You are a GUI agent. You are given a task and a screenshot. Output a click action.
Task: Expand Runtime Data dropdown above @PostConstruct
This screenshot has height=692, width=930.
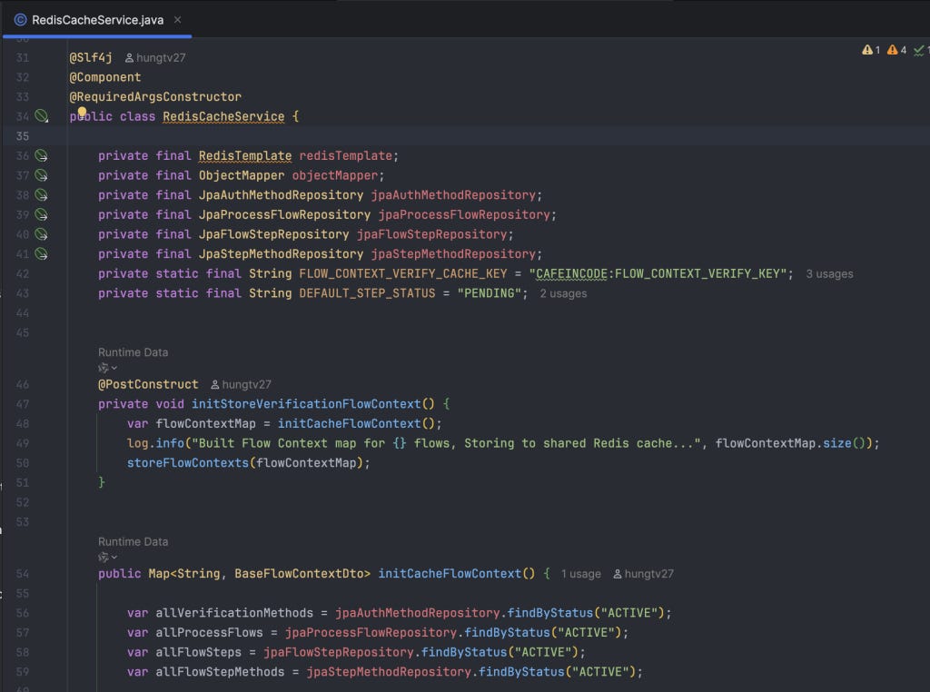tap(107, 368)
